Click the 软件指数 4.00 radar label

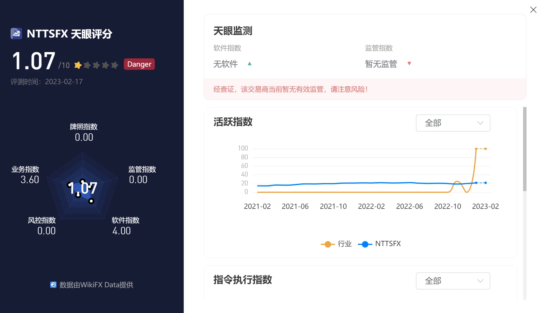click(x=126, y=225)
